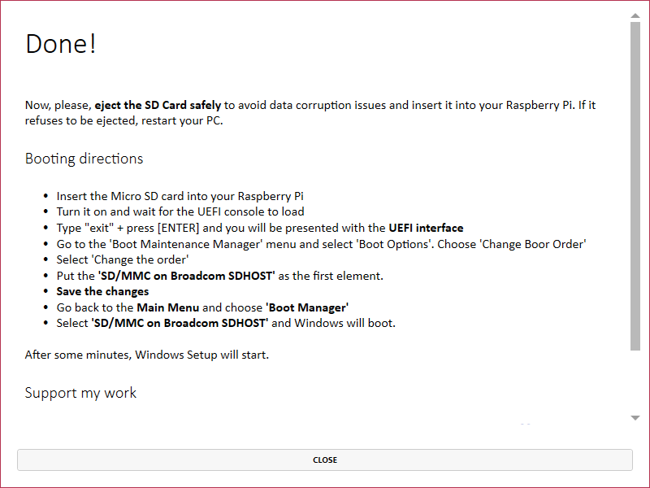
Task: Click the bold 'Boot Manager' text
Action: coord(307,307)
